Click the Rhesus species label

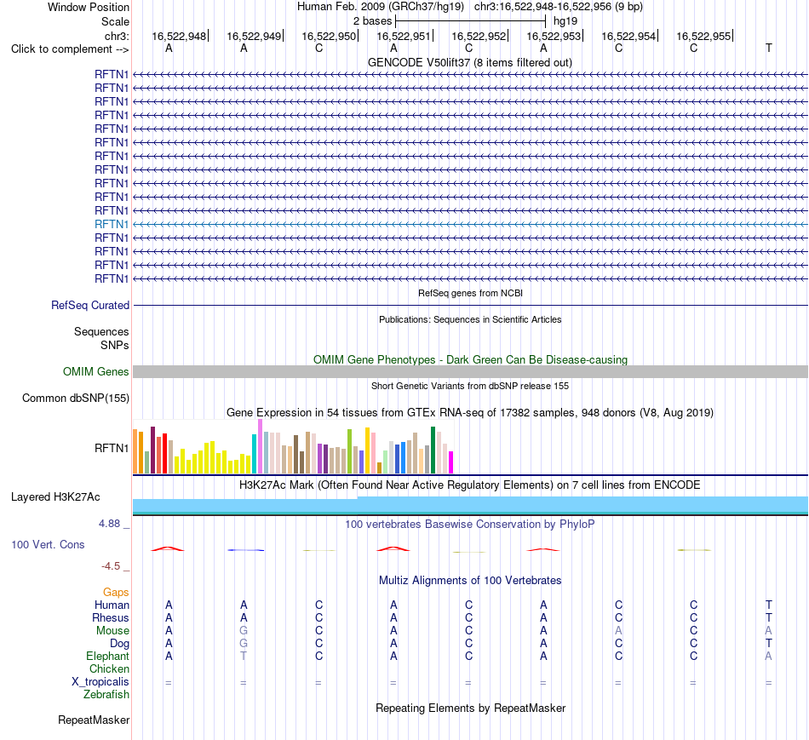[111, 617]
